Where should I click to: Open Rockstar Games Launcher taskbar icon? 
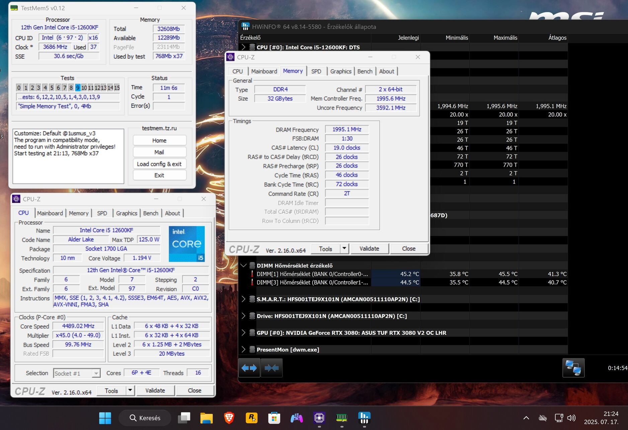251,418
